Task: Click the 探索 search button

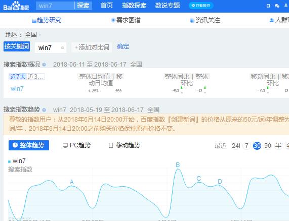Action: tap(83, 6)
